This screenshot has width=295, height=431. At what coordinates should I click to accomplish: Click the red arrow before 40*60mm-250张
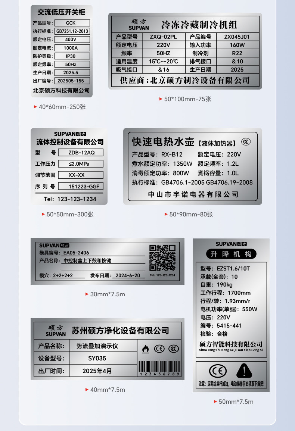pos(35,107)
